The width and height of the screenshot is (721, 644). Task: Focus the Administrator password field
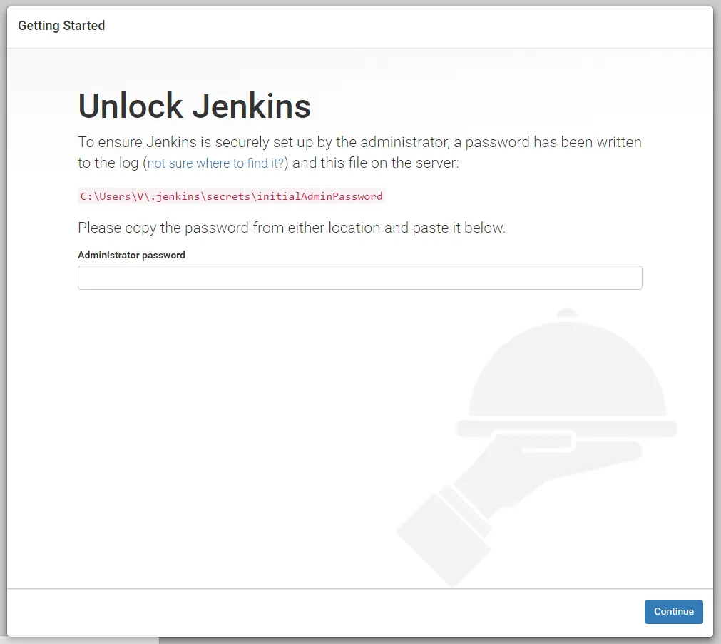[x=359, y=278]
